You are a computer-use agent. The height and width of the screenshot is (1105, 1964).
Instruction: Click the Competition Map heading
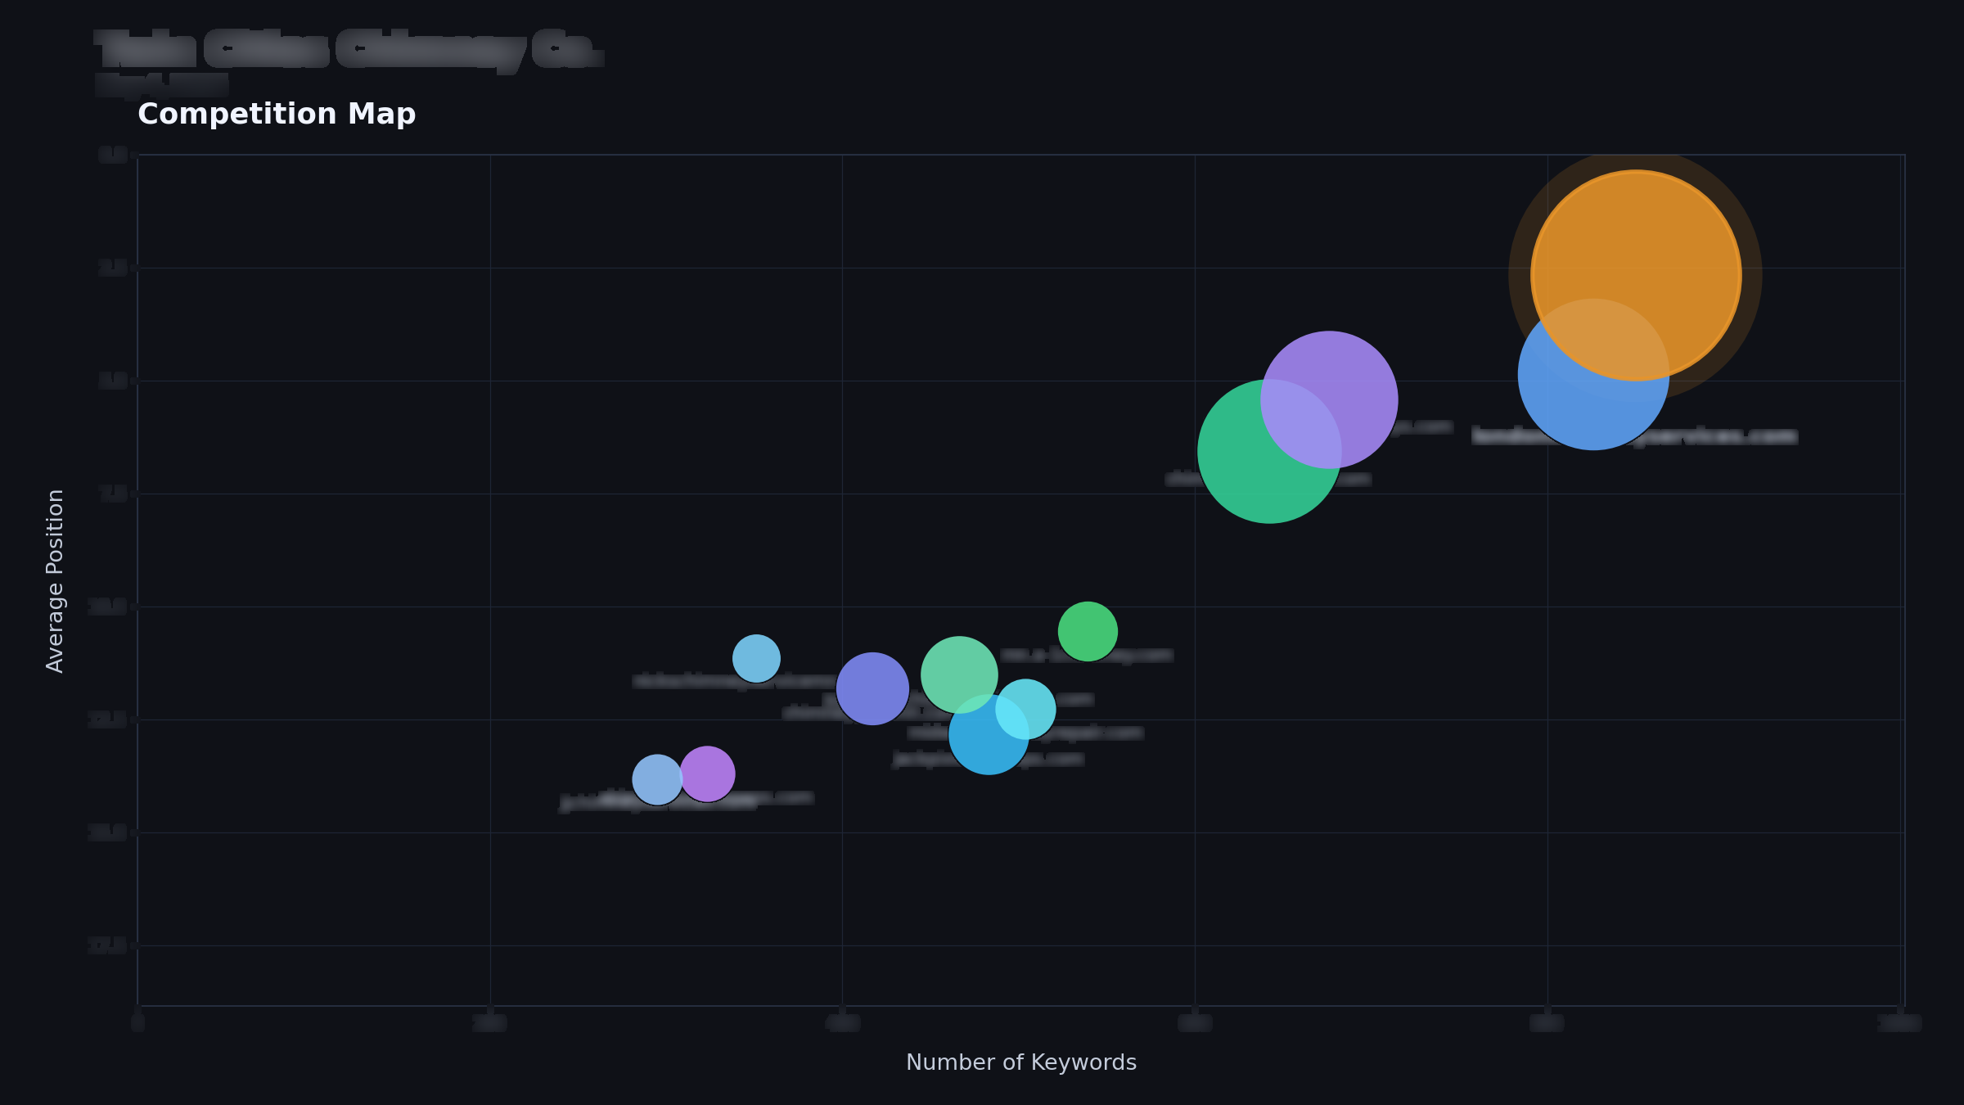[277, 114]
